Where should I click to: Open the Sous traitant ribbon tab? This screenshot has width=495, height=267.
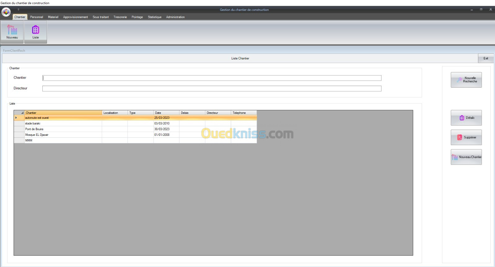tap(101, 17)
